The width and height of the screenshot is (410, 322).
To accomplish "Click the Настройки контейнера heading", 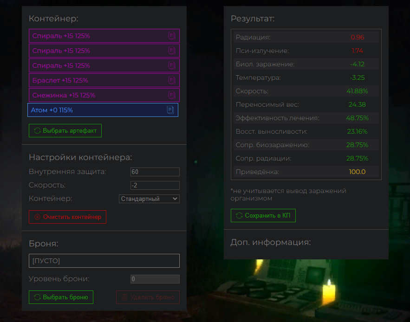I will pyautogui.click(x=80, y=157).
